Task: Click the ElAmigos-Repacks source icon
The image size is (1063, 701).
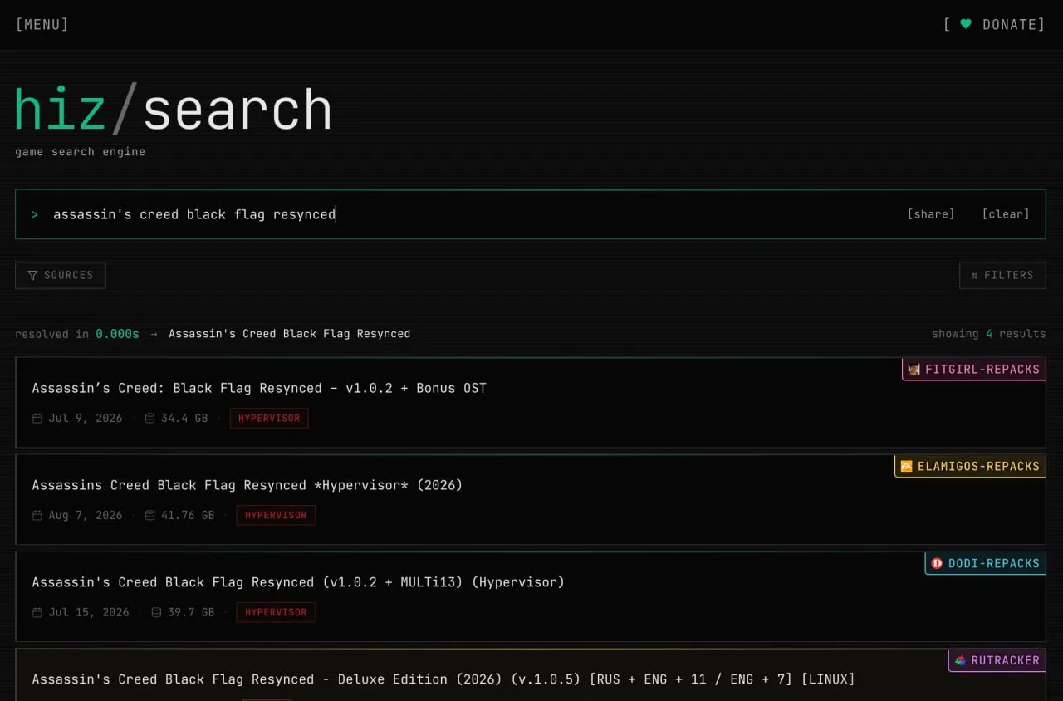Action: pyautogui.click(x=907, y=467)
